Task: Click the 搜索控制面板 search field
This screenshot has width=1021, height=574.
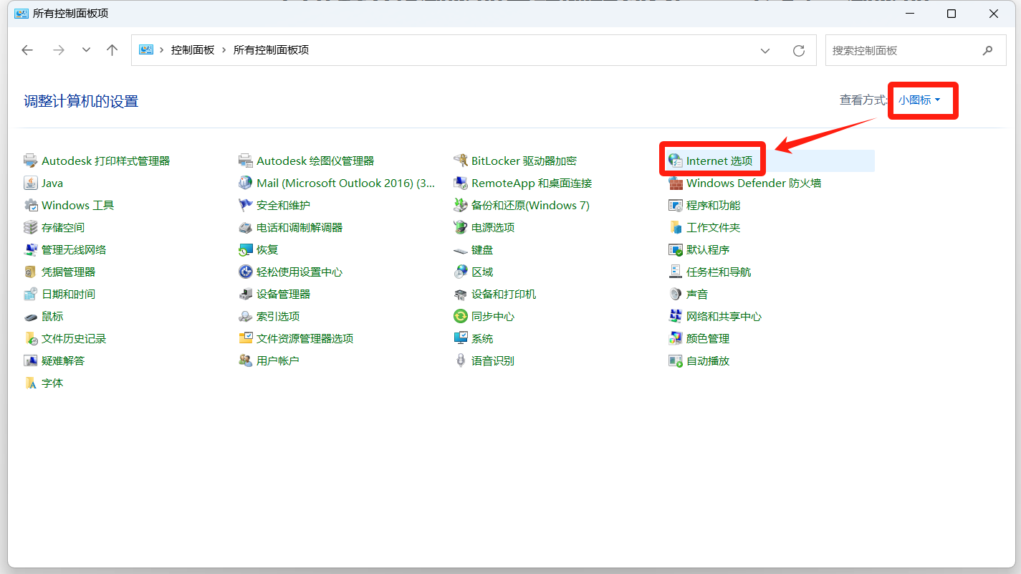Action: click(x=903, y=50)
